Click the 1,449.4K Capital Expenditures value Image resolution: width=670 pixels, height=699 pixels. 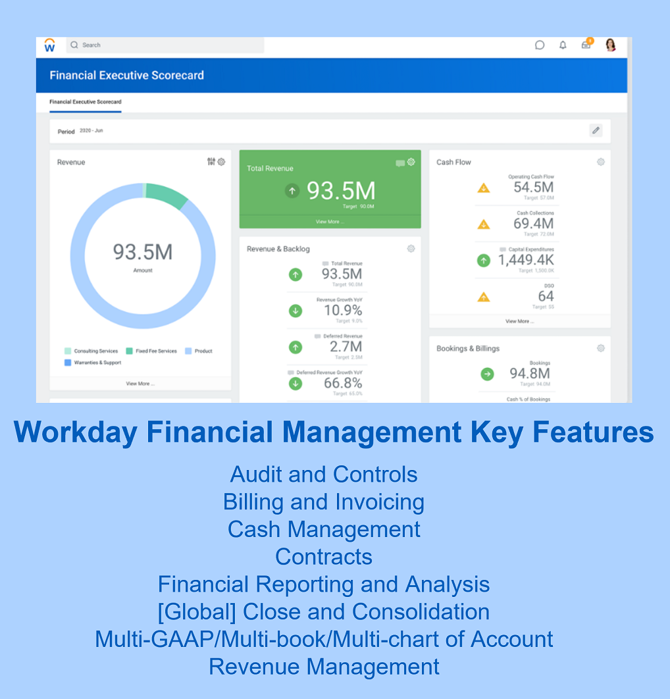pyautogui.click(x=526, y=260)
